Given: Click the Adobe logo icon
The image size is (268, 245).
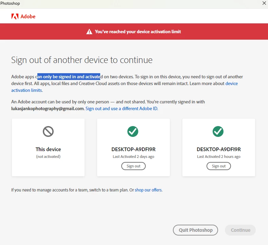Looking at the screenshot, I should (x=15, y=17).
